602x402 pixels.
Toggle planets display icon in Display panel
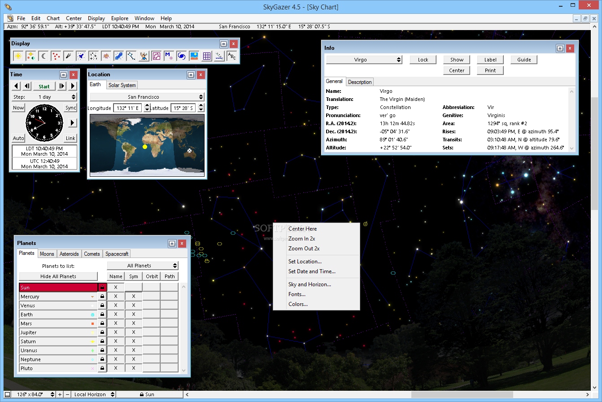31,56
